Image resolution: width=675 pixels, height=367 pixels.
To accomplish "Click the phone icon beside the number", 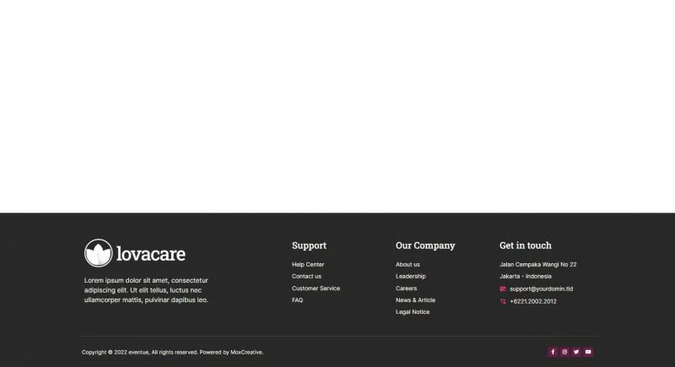I will 503,301.
